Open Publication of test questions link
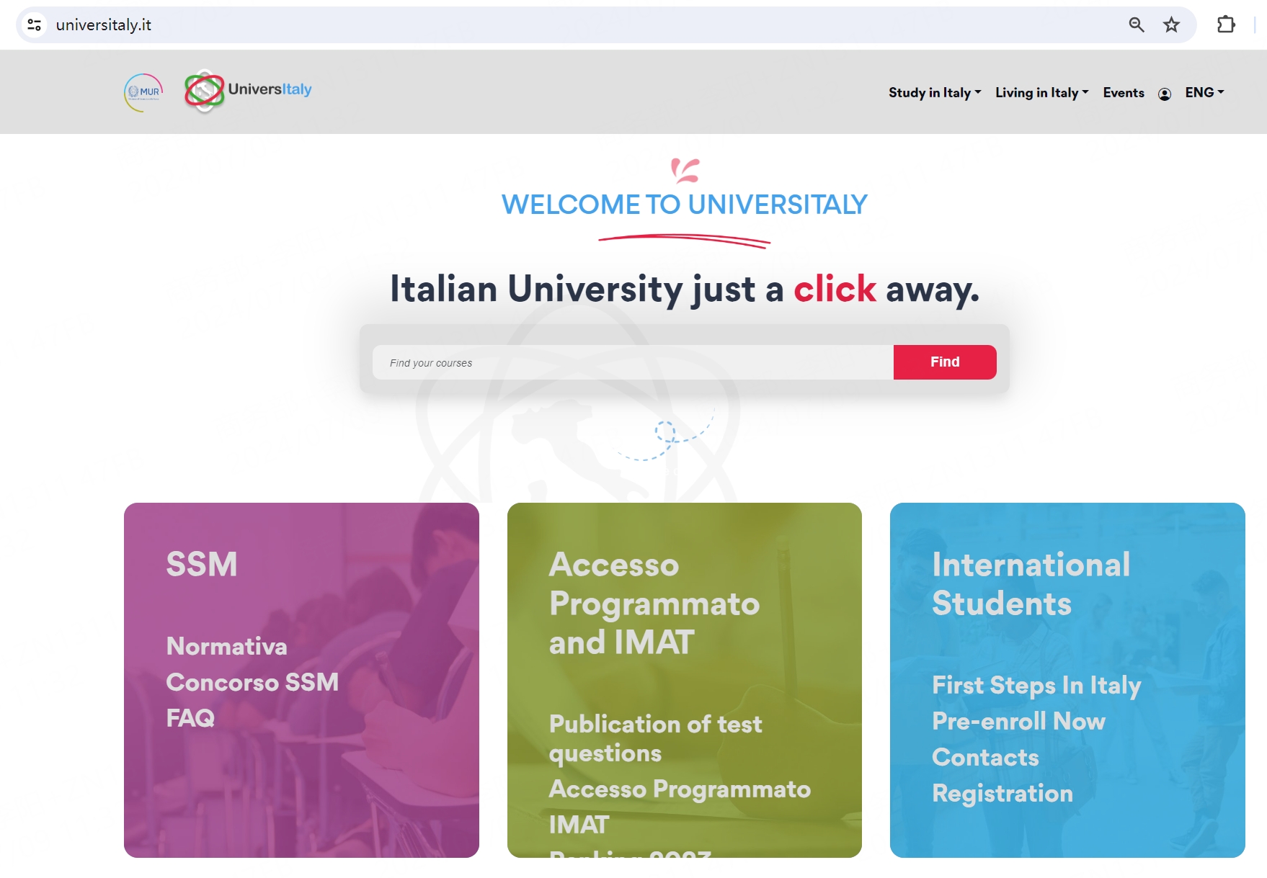The width and height of the screenshot is (1267, 878). (x=654, y=738)
